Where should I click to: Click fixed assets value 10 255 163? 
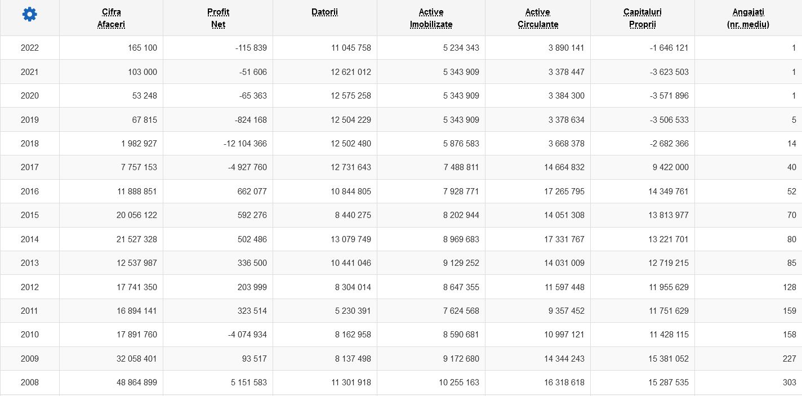pos(459,382)
